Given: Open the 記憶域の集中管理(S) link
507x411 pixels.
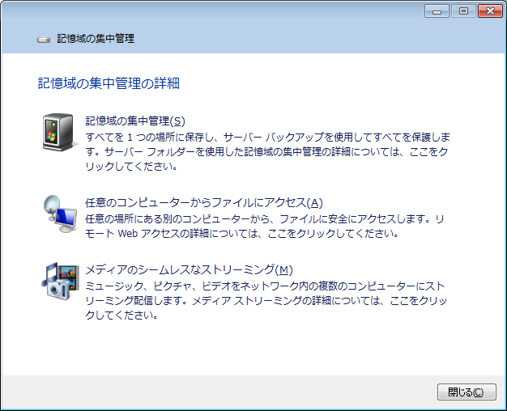Looking at the screenshot, I should coord(135,121).
